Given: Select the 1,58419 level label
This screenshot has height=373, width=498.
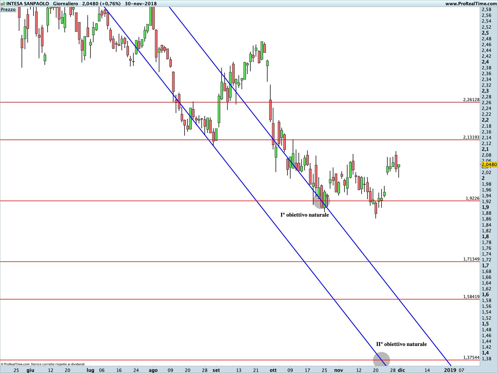Looking at the screenshot, I should (471, 296).
